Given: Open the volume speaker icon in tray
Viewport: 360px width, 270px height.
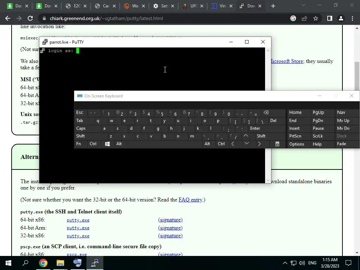Looking at the screenshot, I should tap(302, 263).
